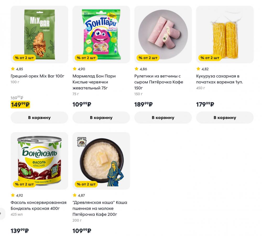
Task: Click the star rating icon for Грецкий орех
Action: (13, 69)
